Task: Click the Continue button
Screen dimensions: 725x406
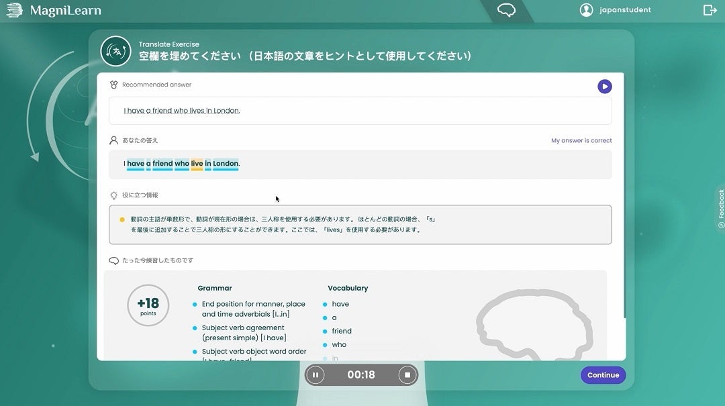Action: tap(603, 375)
